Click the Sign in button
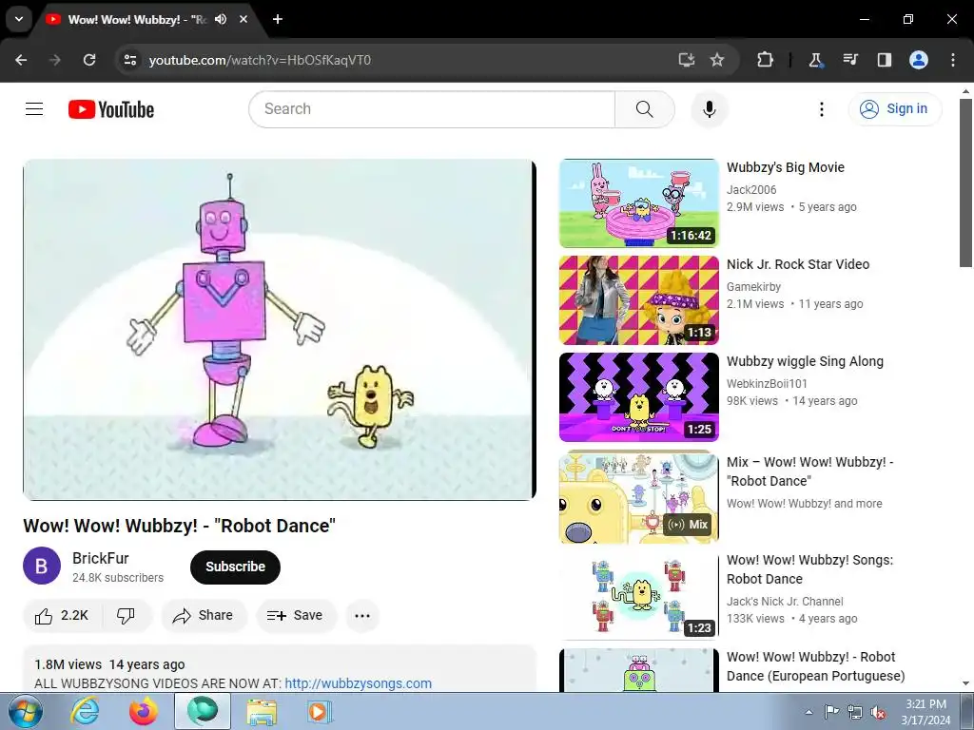This screenshot has height=730, width=974. click(x=894, y=109)
